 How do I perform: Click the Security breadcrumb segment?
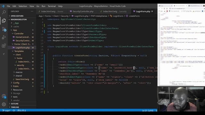point(65,16)
